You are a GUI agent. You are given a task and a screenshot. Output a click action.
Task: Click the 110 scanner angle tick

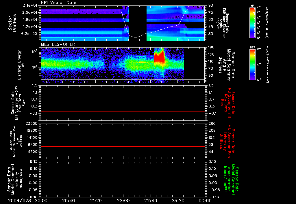[212, 61]
